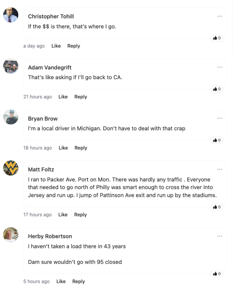Open ellipsis menu on Matt Foltz's comment

[x=220, y=169]
